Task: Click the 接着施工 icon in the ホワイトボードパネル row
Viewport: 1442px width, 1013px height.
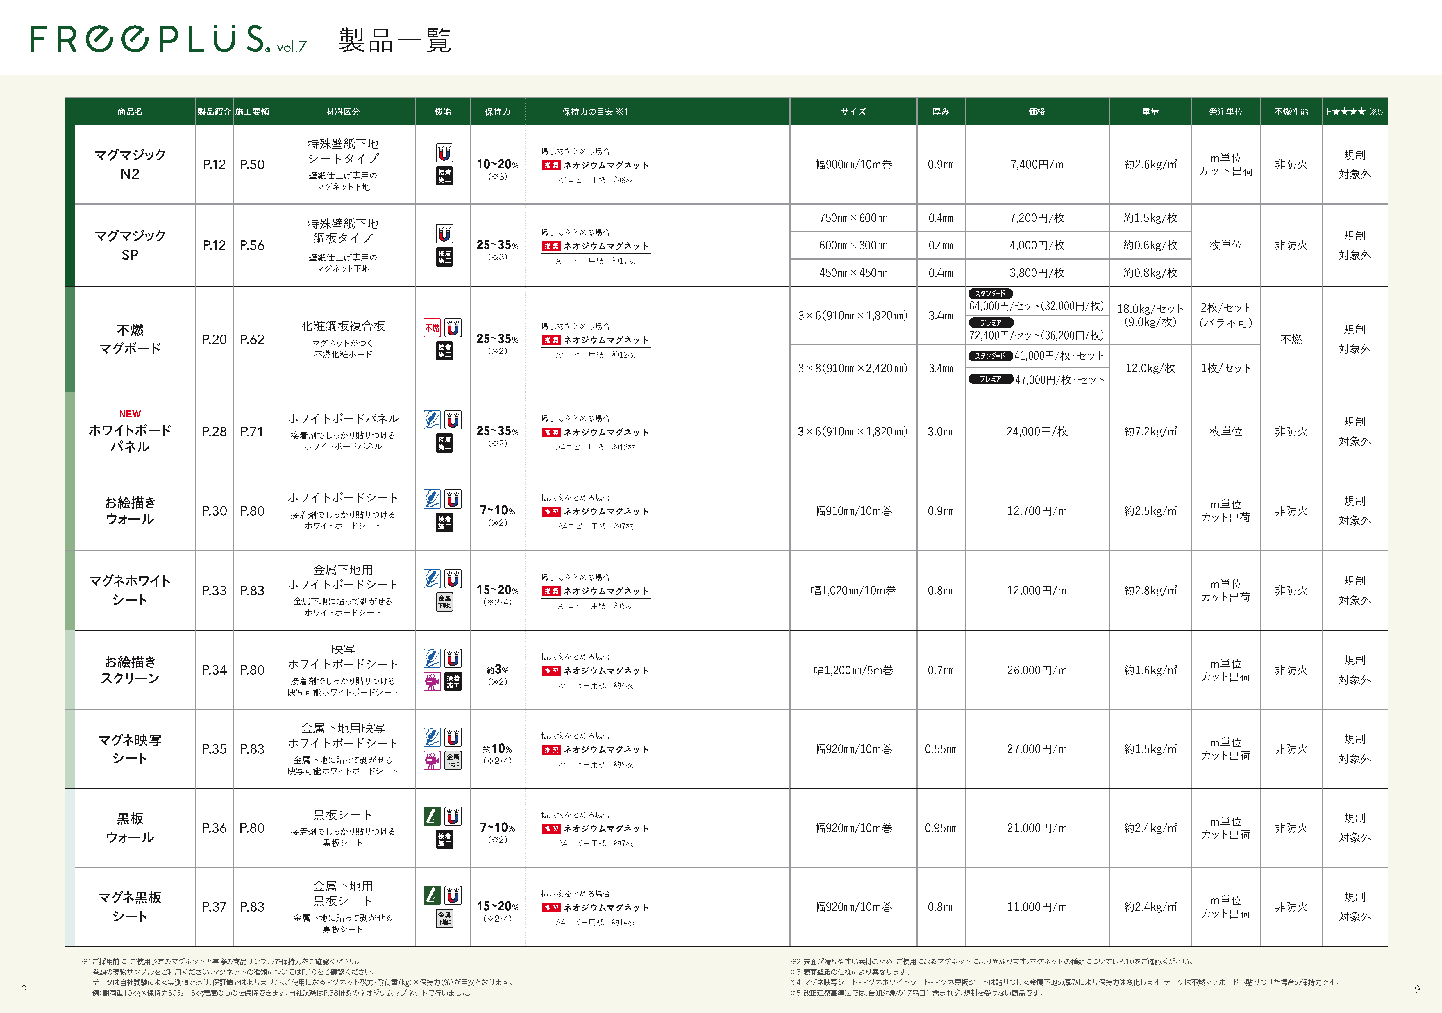Action: click(x=444, y=443)
